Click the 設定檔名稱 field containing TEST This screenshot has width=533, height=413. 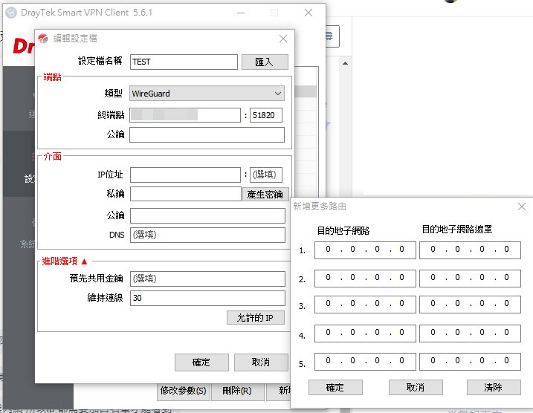coord(184,62)
